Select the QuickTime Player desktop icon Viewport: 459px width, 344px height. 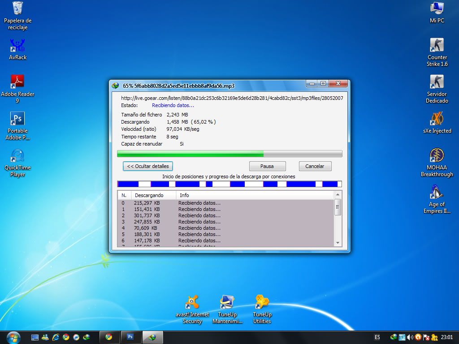pos(17,156)
